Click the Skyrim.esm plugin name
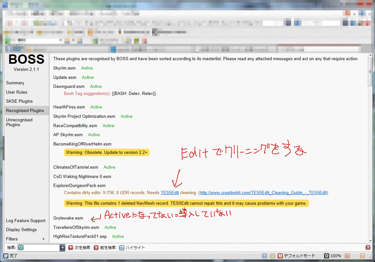Viewport: 375px width, 262px height. click(x=64, y=68)
